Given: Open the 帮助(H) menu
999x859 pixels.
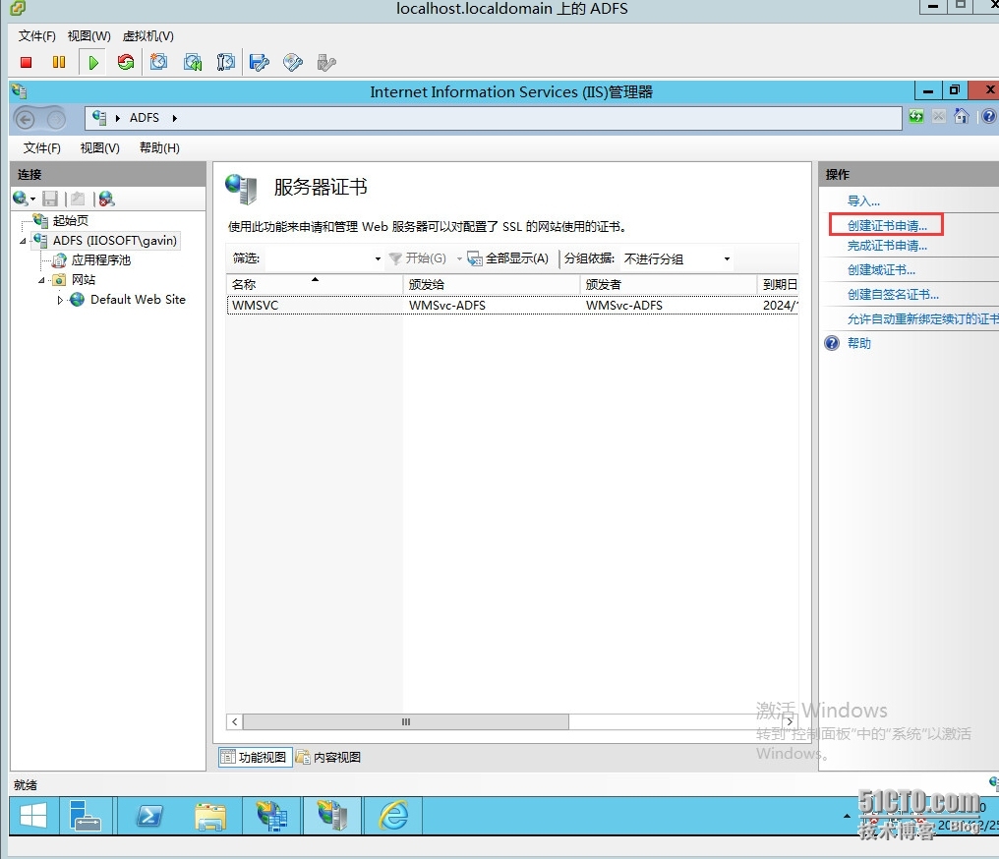Looking at the screenshot, I should [160, 147].
